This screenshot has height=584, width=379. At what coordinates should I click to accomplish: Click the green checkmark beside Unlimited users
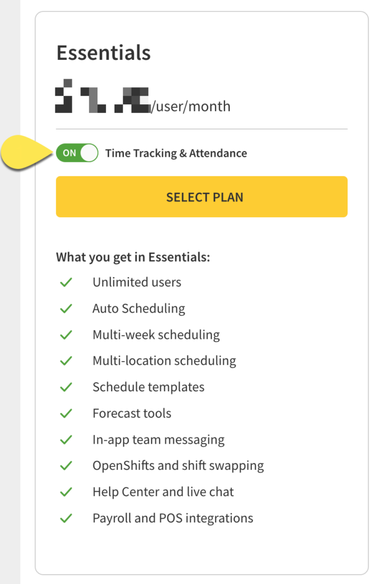66,282
